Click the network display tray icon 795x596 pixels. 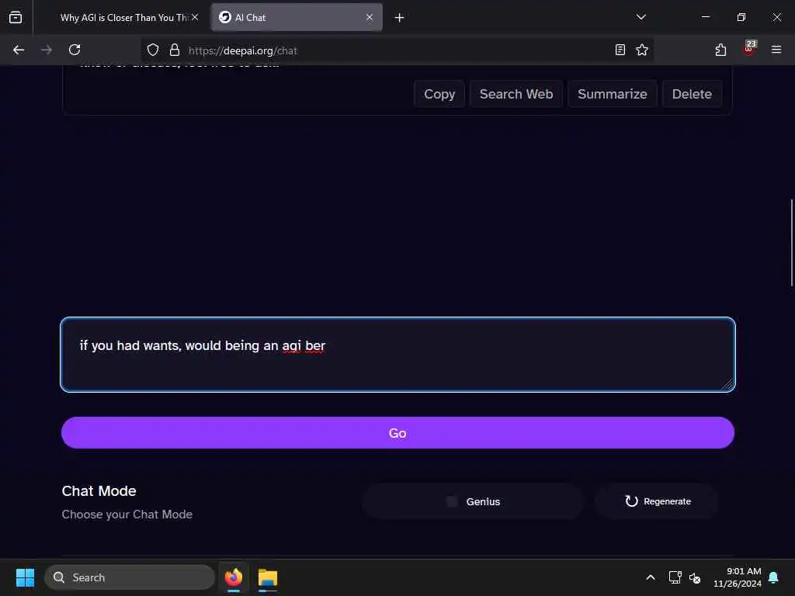point(675,577)
